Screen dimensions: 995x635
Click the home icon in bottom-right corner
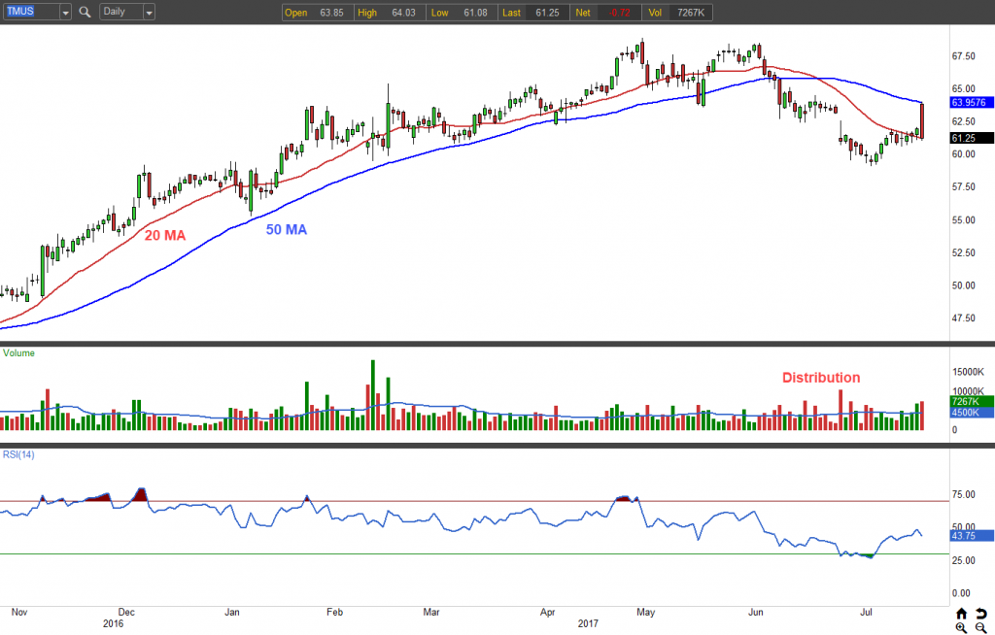[960, 614]
